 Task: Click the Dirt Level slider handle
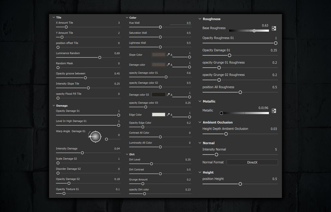pos(152,164)
